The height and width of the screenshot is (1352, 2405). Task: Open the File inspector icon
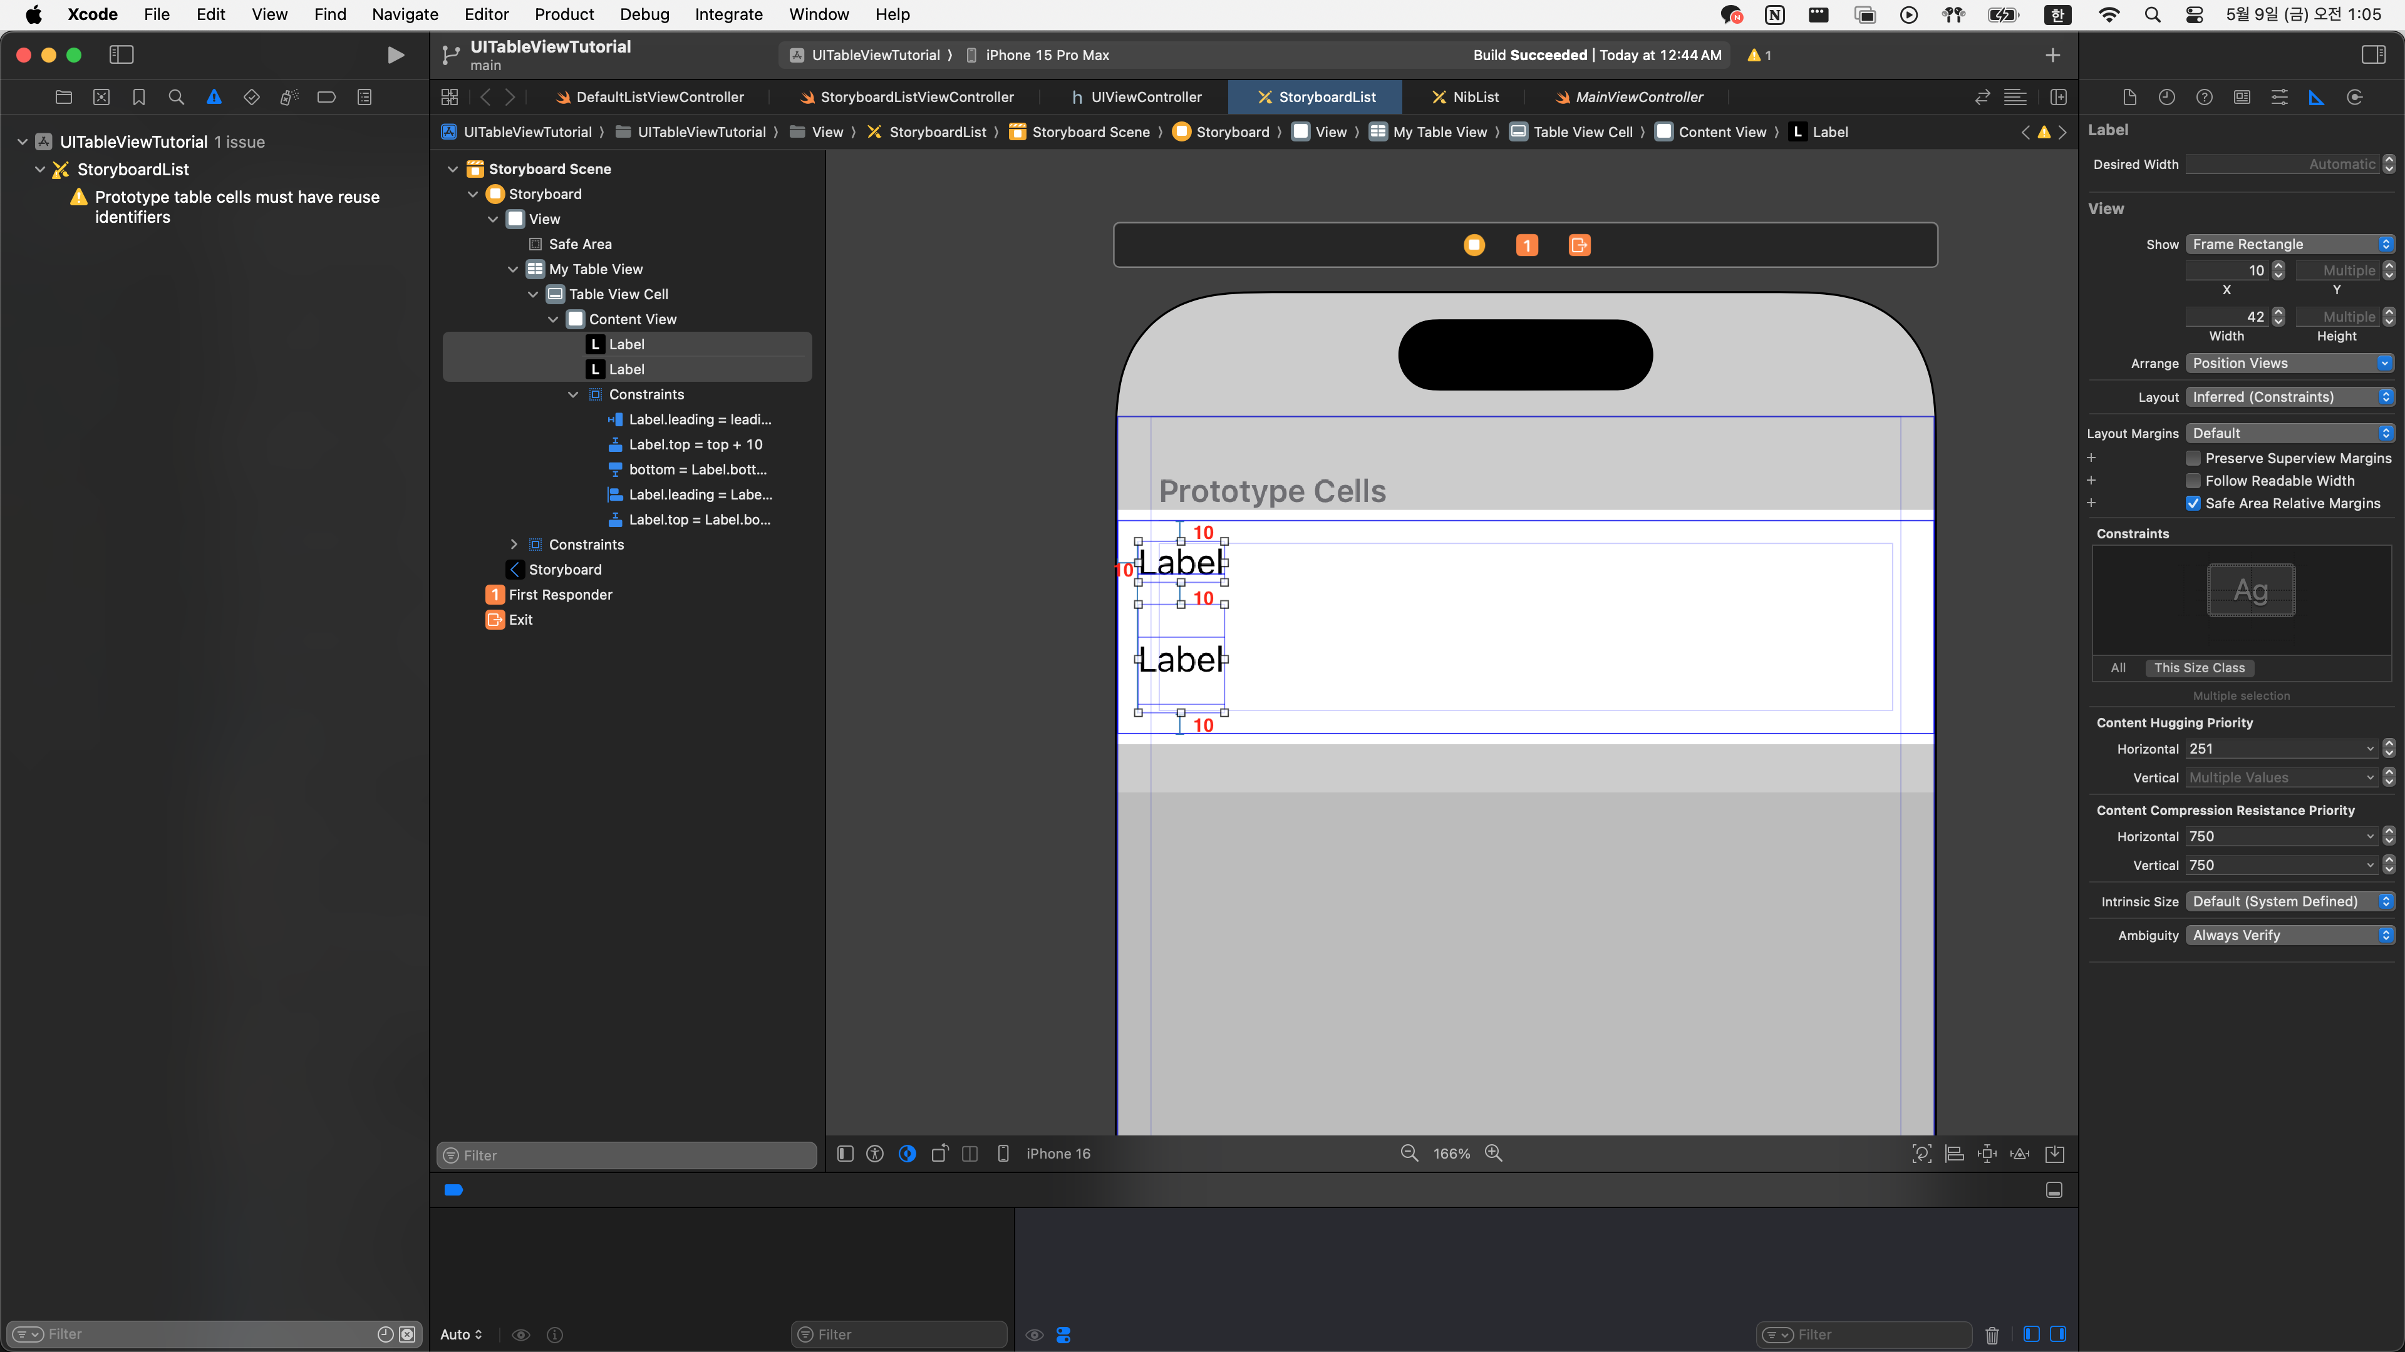[x=2129, y=97]
